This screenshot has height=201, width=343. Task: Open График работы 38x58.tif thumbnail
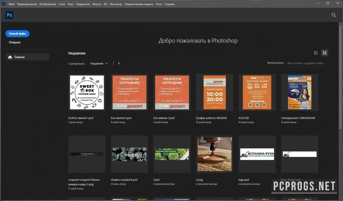[215, 92]
